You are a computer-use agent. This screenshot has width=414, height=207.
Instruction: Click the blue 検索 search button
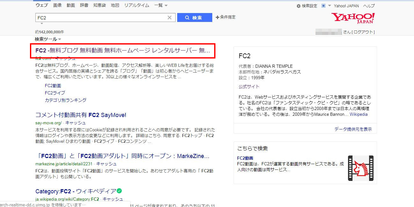194,17
